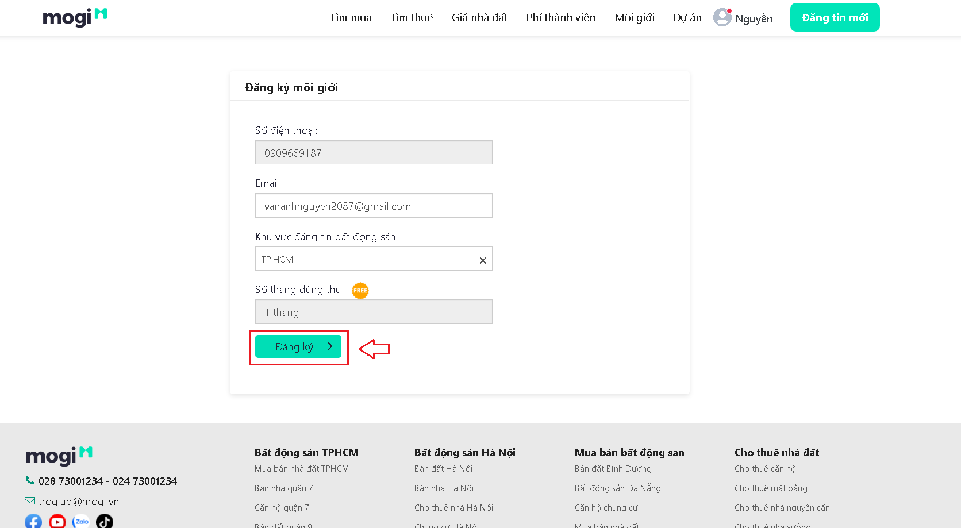Clear the TP.HCM region selection

tap(483, 260)
